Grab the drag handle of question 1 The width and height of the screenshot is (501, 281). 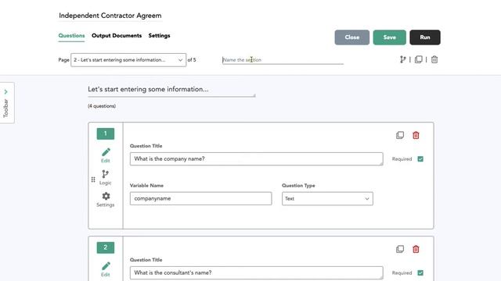pyautogui.click(x=93, y=180)
